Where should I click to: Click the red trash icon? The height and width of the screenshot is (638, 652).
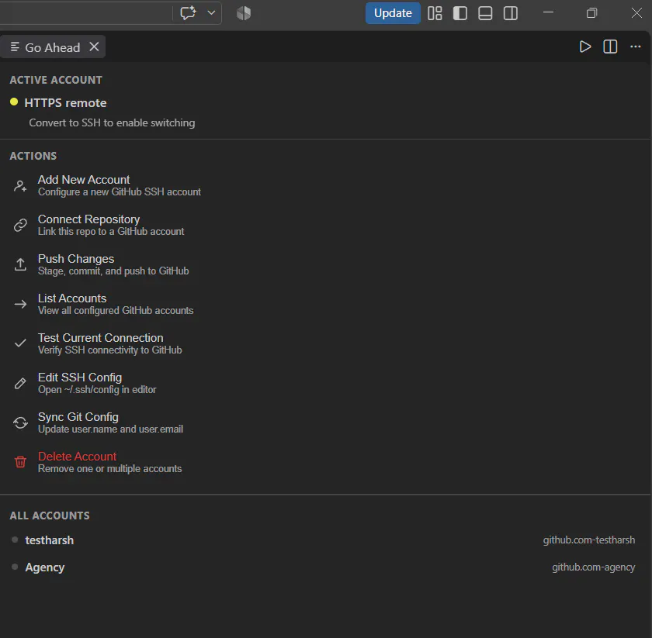click(20, 462)
